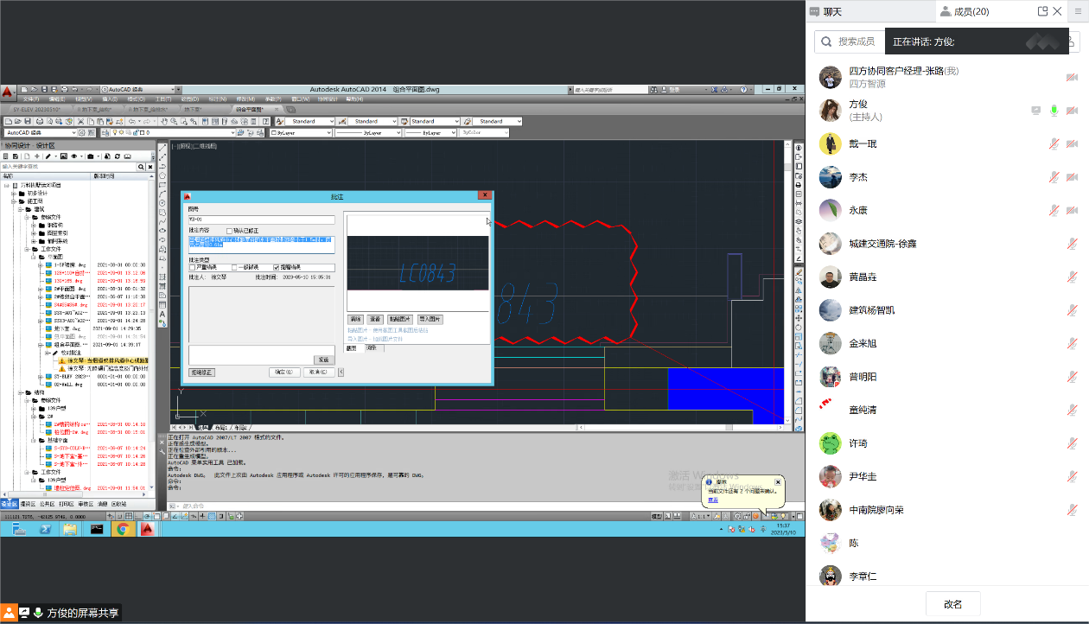Toggle mute for 黄晶垚
The height and width of the screenshot is (624, 1089).
point(1072,277)
